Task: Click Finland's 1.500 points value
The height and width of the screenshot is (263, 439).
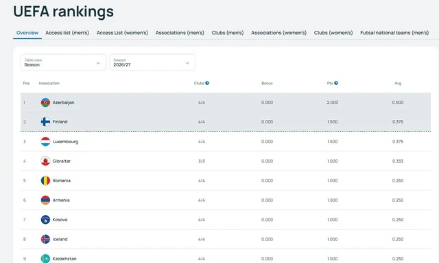Action: 332,122
